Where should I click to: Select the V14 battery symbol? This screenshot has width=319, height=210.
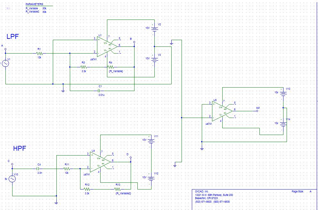(283, 124)
